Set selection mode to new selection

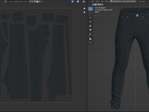(93, 4)
